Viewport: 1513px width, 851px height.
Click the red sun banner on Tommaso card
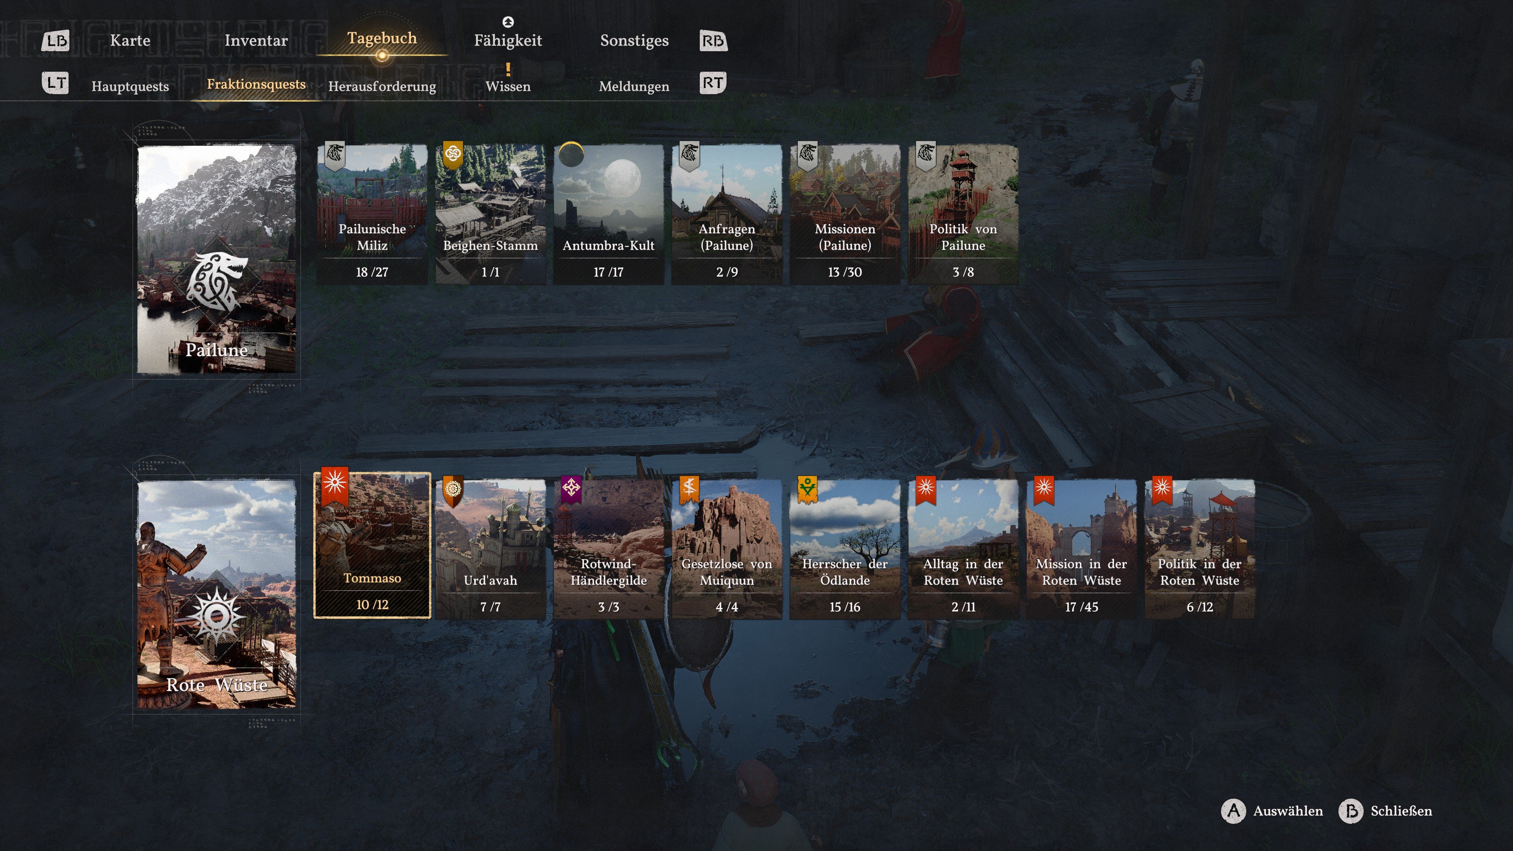tap(335, 485)
